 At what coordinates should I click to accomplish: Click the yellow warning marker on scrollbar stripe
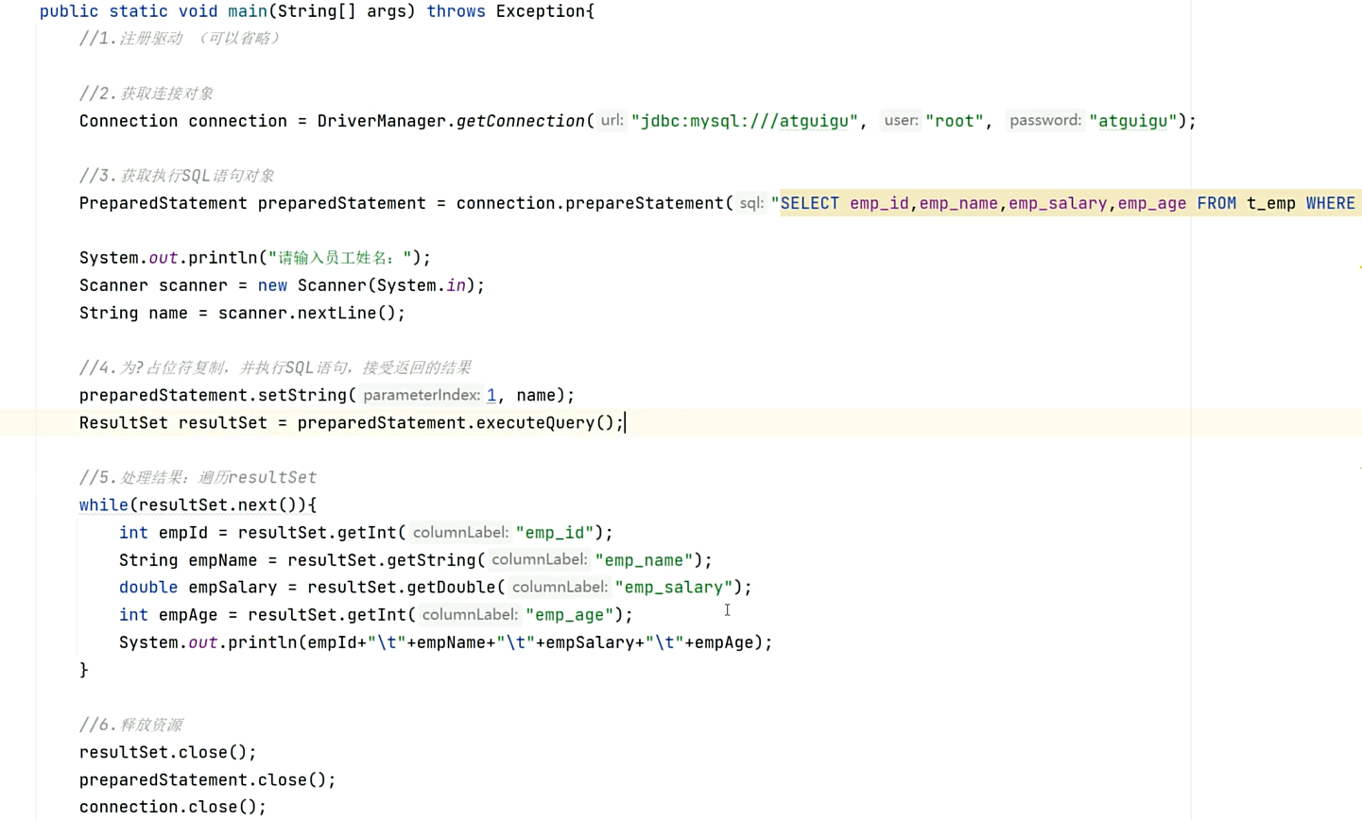[x=1359, y=267]
